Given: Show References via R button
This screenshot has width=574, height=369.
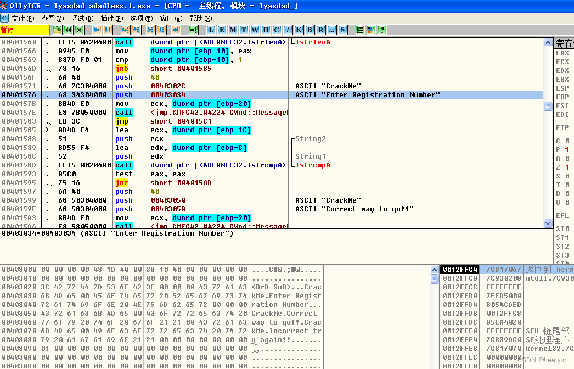Looking at the screenshot, I should tap(320, 30).
